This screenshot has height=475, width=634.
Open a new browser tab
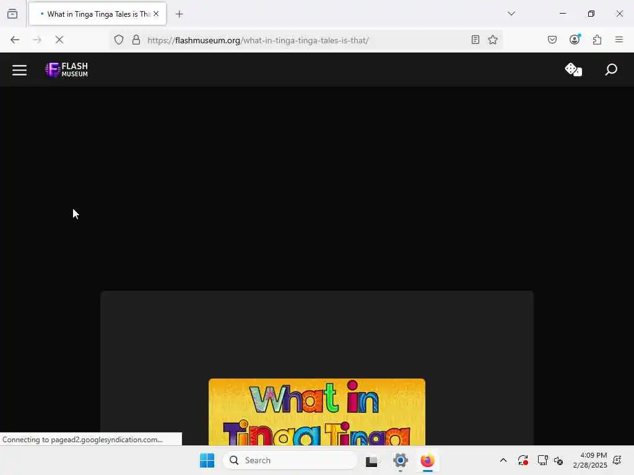[180, 14]
